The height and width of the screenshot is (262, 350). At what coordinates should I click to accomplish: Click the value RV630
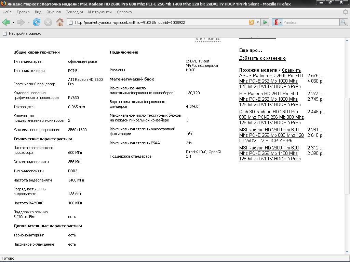click(73, 98)
